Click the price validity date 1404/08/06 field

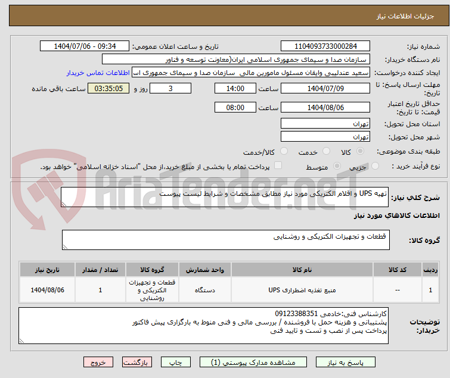click(325, 108)
